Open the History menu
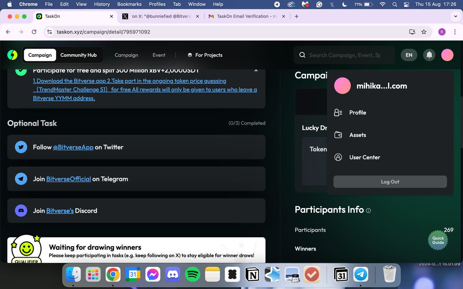 102,4
